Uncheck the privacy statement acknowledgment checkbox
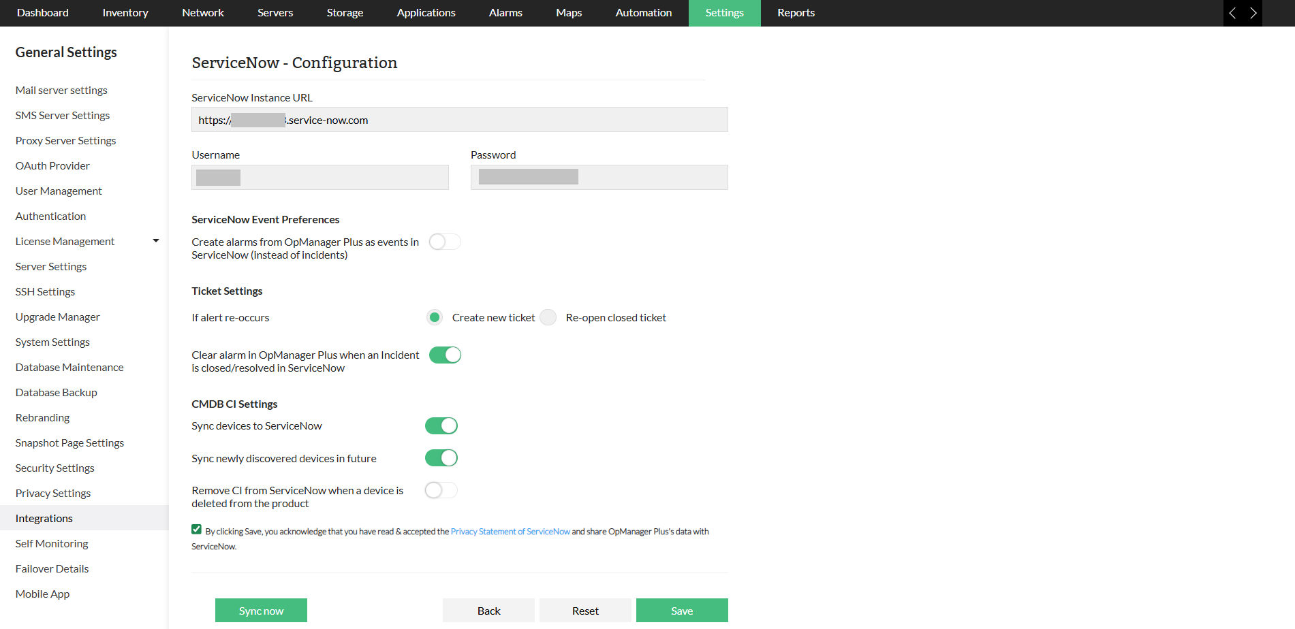The width and height of the screenshot is (1295, 629). (x=197, y=530)
